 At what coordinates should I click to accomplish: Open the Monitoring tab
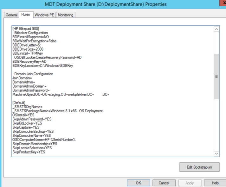pyautogui.click(x=65, y=15)
